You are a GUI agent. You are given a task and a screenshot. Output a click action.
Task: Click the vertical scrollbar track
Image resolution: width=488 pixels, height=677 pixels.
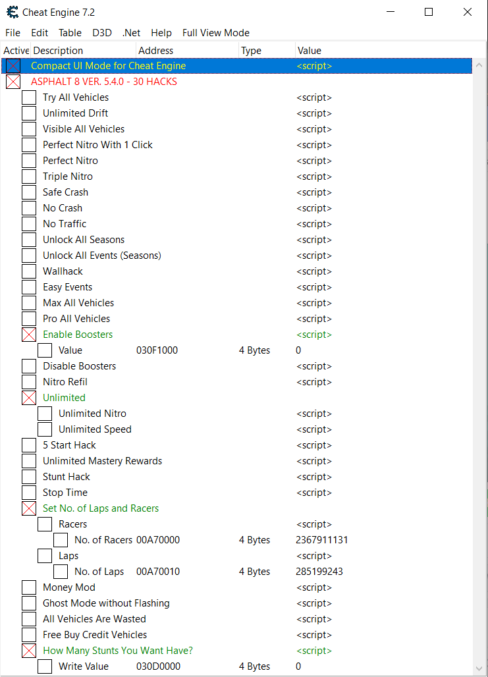pyautogui.click(x=479, y=367)
